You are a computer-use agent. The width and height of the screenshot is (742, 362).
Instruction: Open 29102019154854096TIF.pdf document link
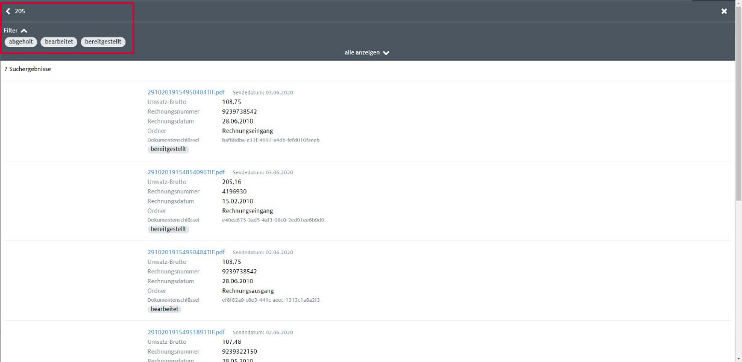coord(186,172)
